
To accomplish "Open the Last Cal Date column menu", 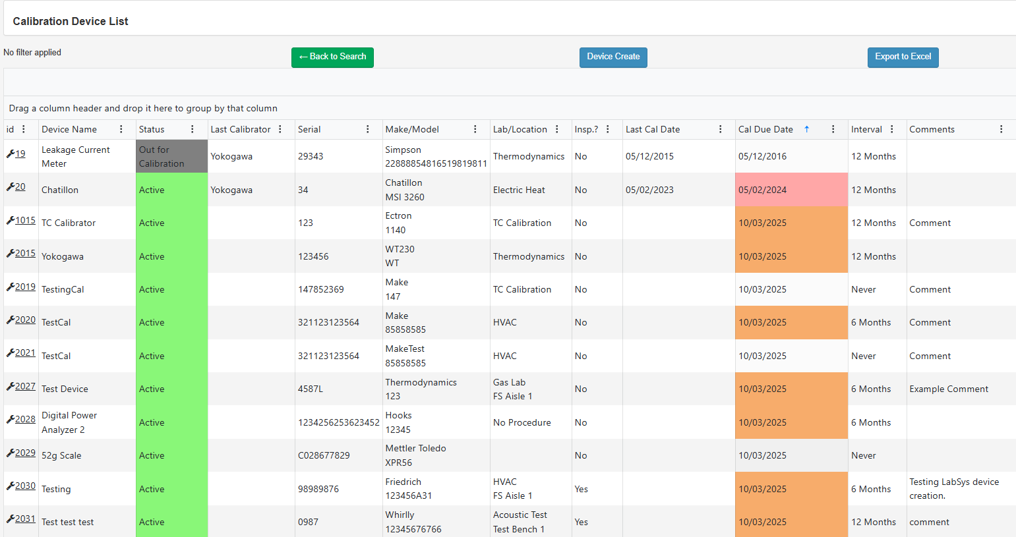I will coord(720,129).
